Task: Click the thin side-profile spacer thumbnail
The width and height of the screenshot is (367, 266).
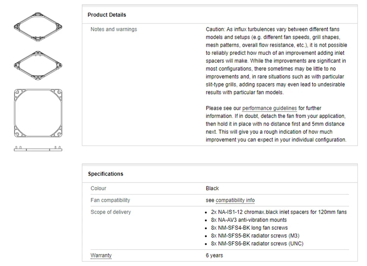Action: pyautogui.click(x=38, y=149)
